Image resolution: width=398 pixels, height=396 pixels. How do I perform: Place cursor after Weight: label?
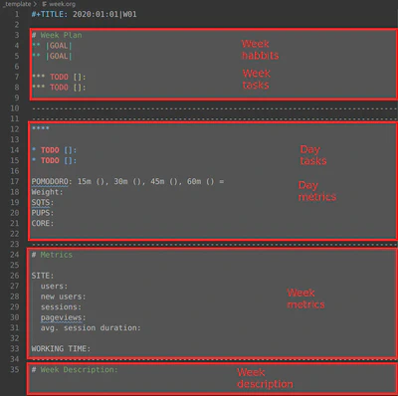click(64, 192)
